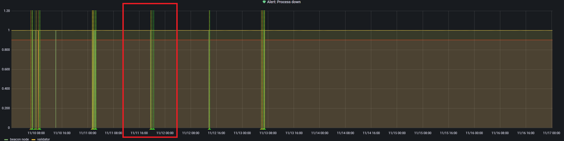The width and height of the screenshot is (564, 141).
Task: Click x-axis label '11/14 00:00'
Action: pos(320,133)
